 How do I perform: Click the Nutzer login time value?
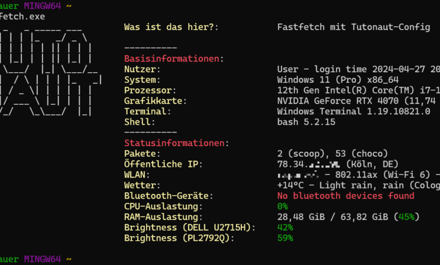coord(359,69)
